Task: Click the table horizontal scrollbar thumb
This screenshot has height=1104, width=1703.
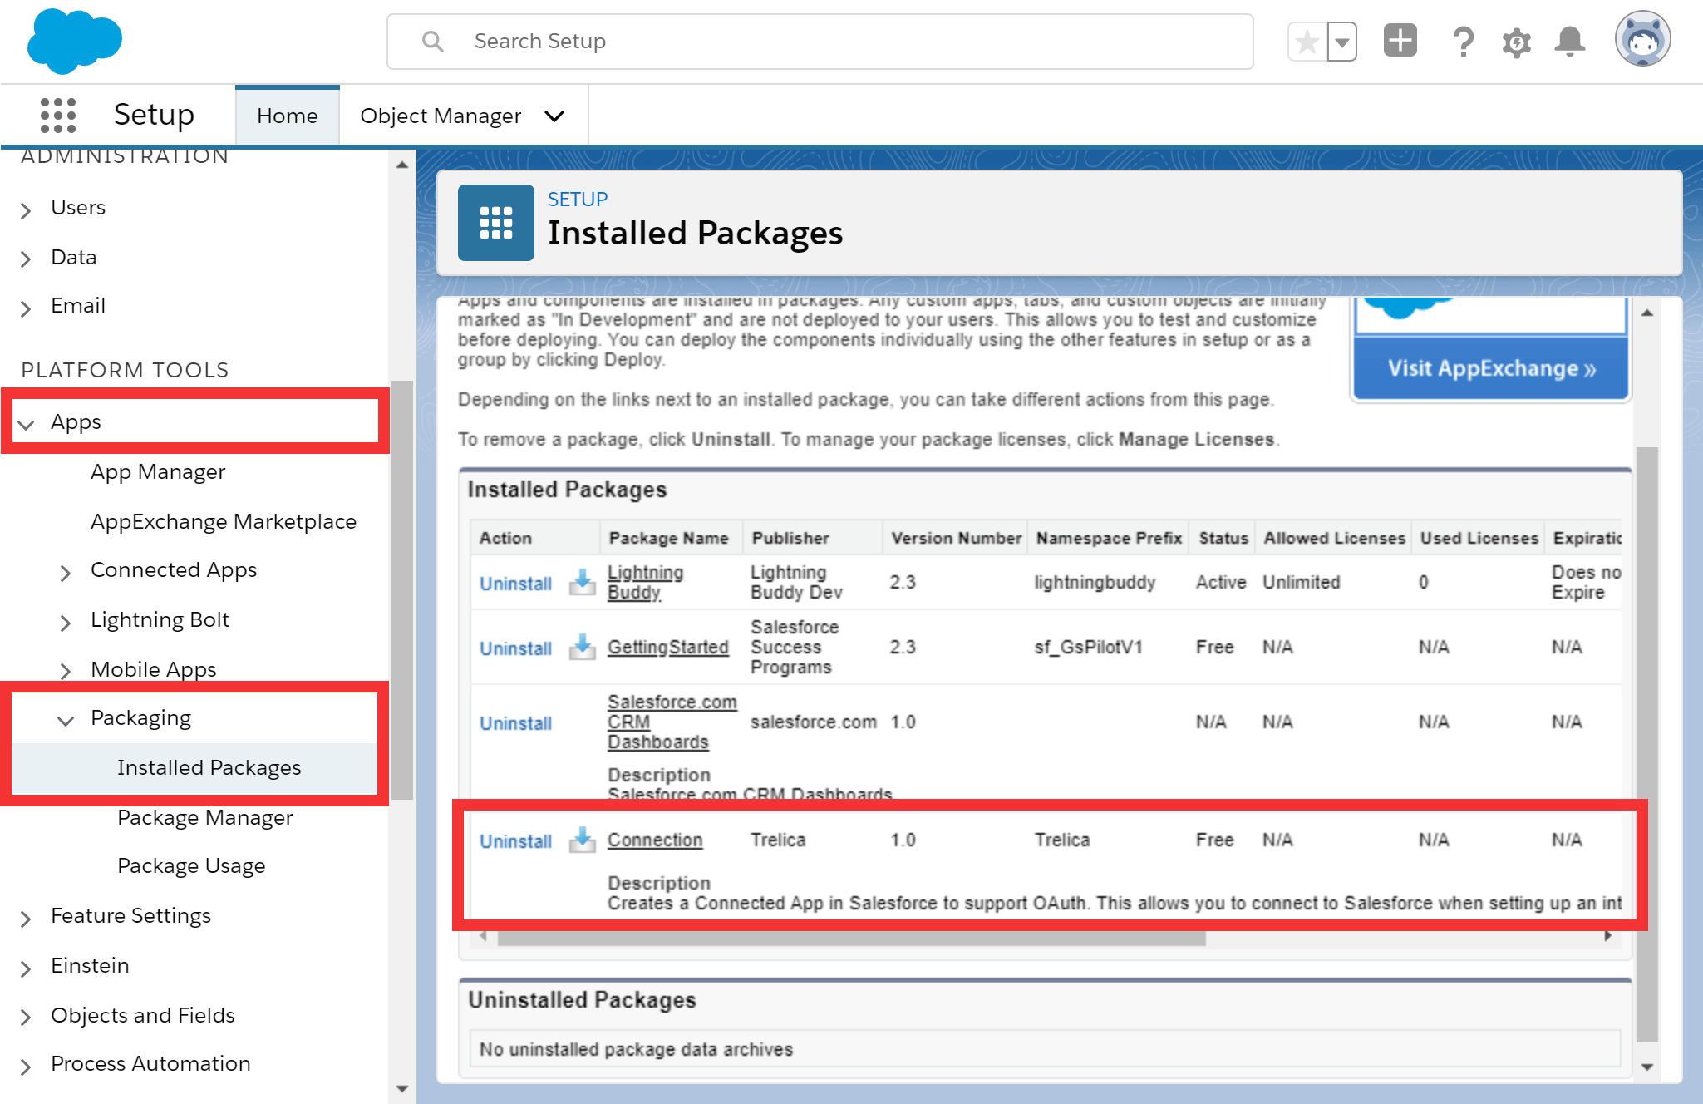Action: [851, 938]
